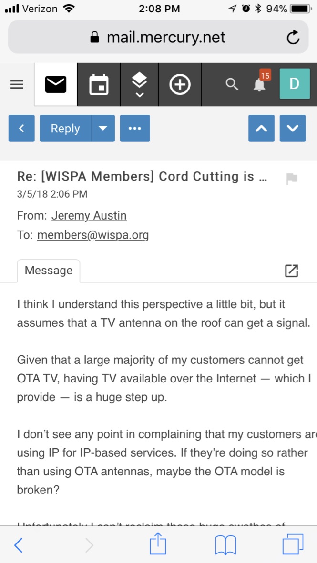Go back with left chevron button
The height and width of the screenshot is (563, 317).
coord(21,129)
